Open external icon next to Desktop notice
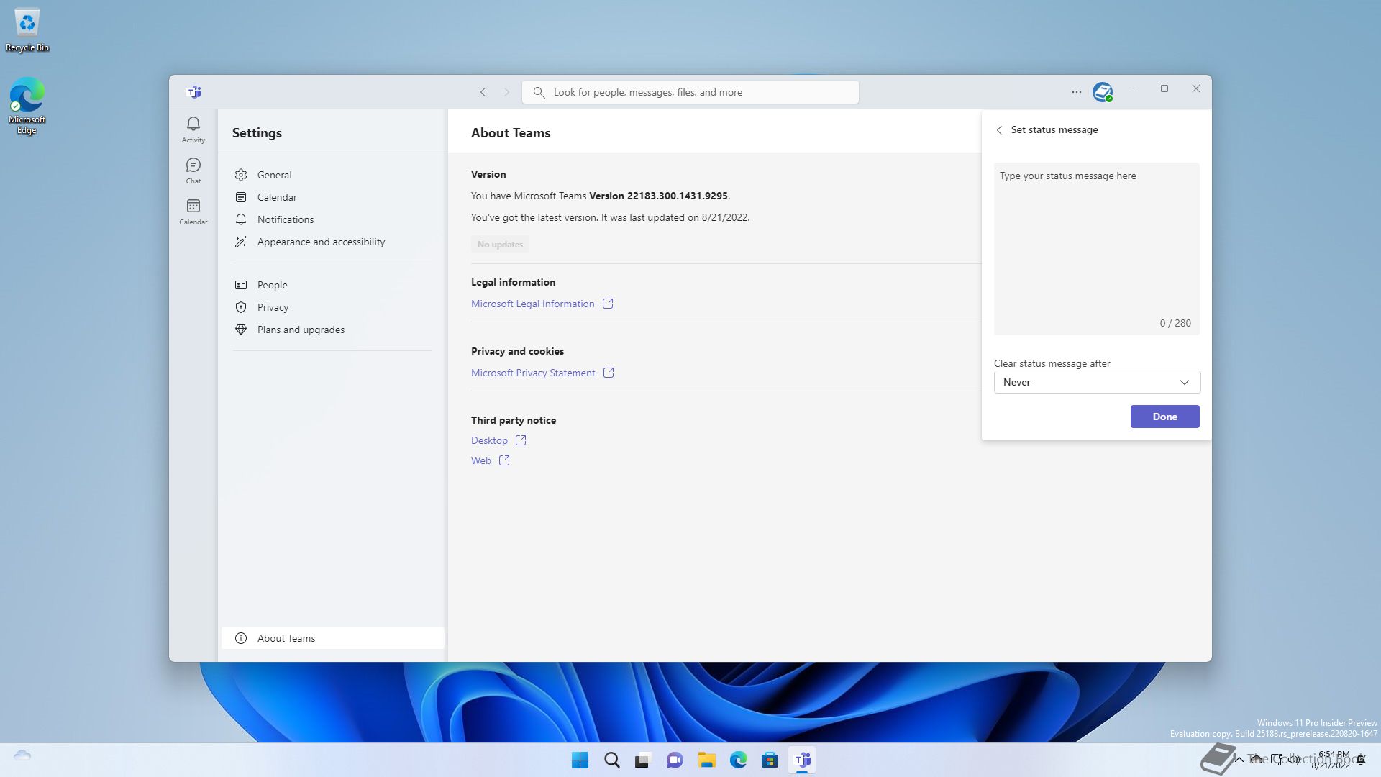1381x777 pixels. pyautogui.click(x=521, y=440)
